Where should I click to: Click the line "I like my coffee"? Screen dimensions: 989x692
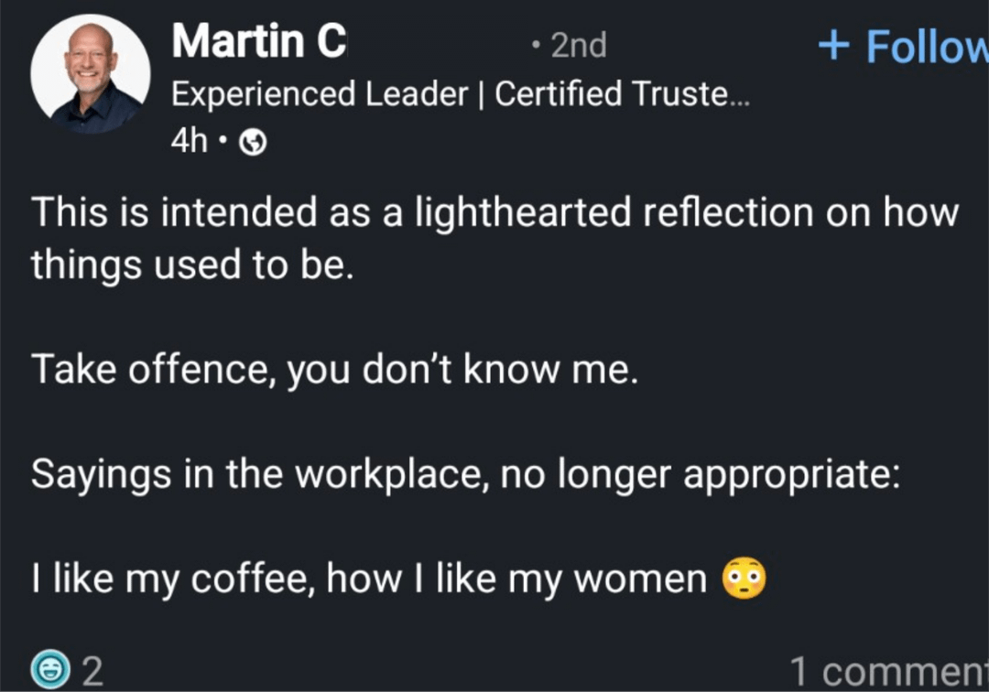pos(369,578)
